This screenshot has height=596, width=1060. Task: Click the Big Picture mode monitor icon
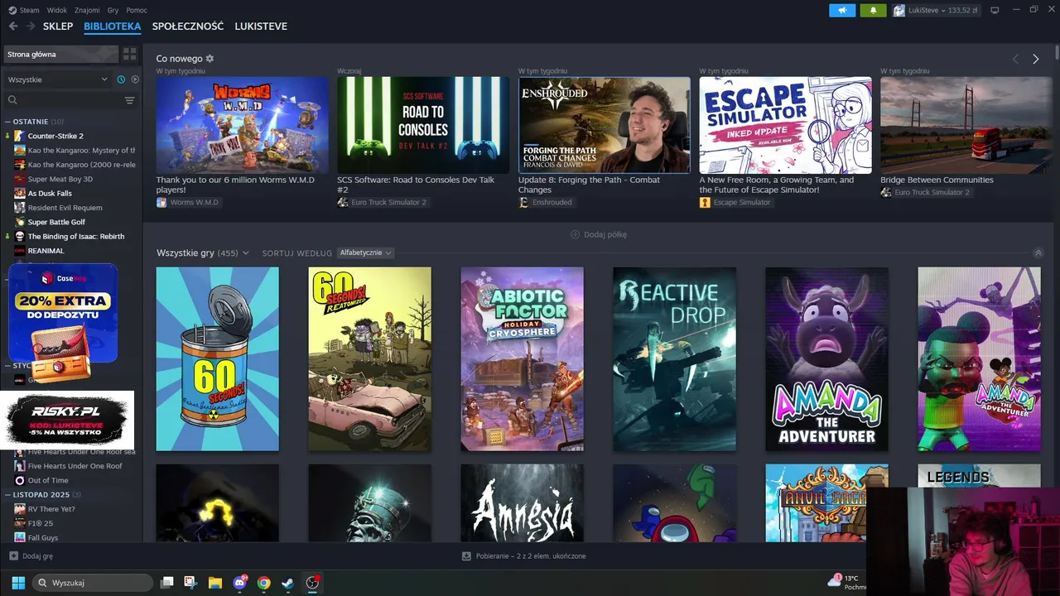(995, 10)
